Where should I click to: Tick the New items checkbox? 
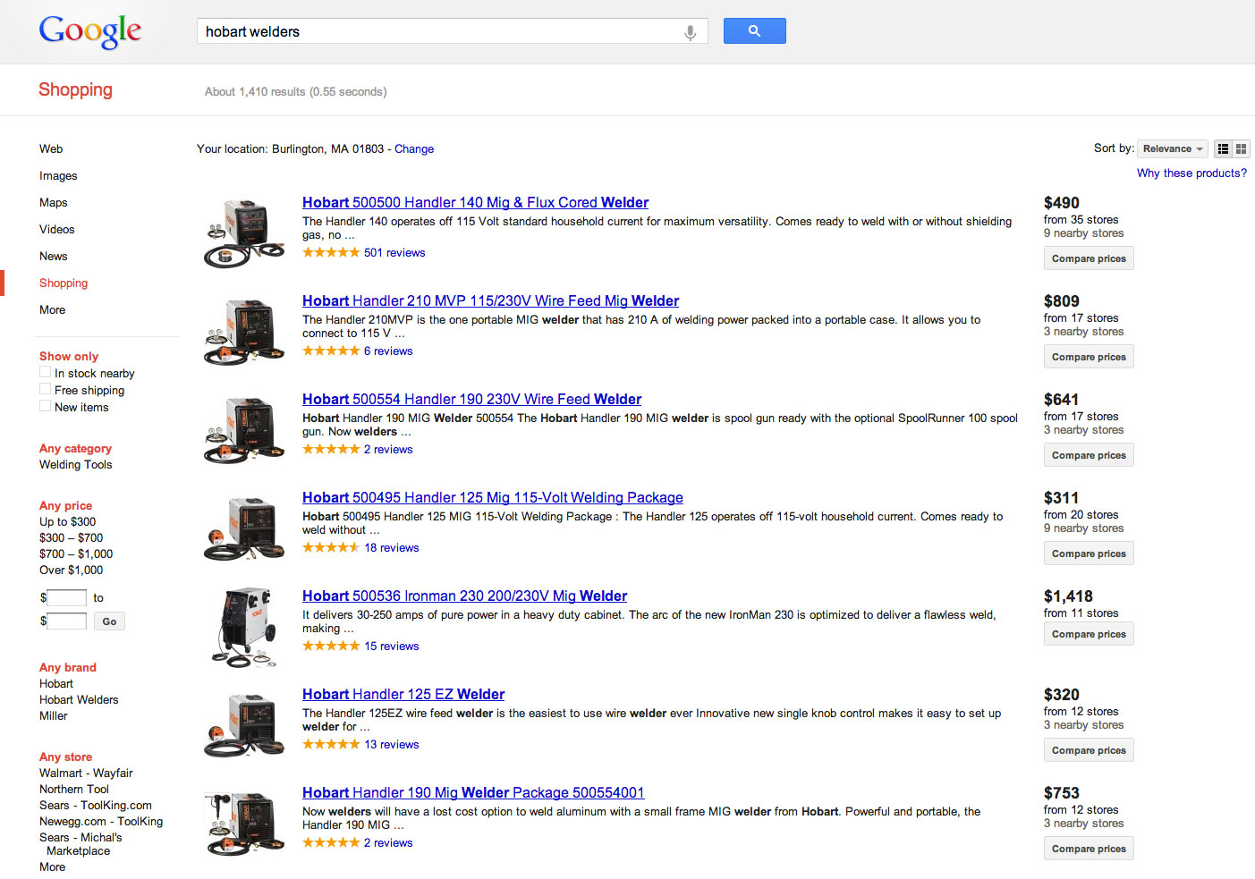click(45, 406)
